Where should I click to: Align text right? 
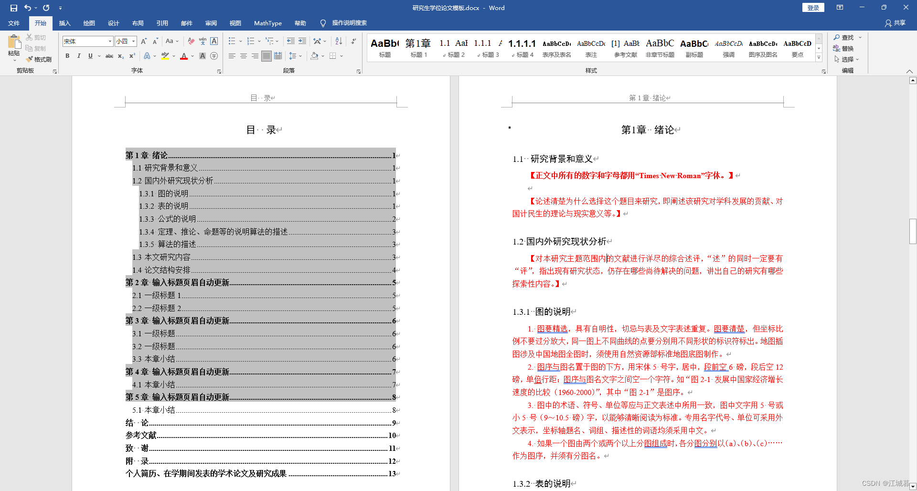(255, 56)
